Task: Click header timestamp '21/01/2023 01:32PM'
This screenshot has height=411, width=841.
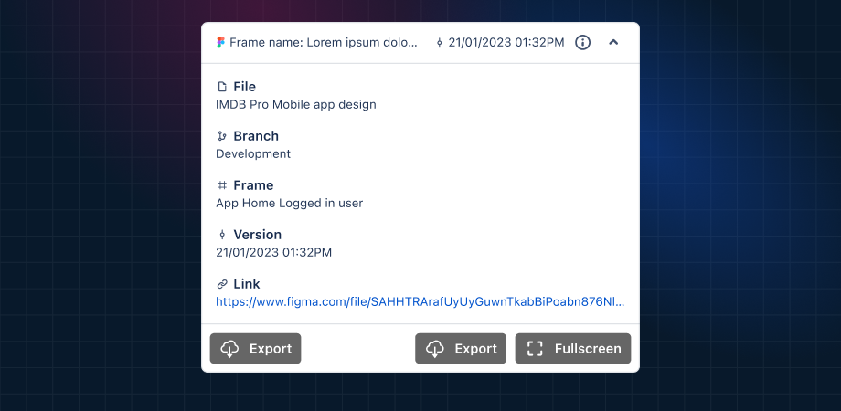Action: tap(506, 42)
